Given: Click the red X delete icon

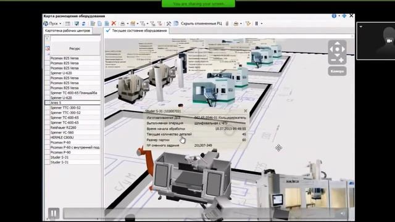Looking at the screenshot, I should coord(114,23).
